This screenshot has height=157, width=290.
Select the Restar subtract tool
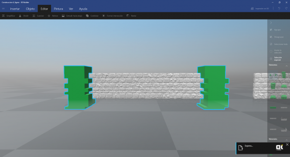point(132,16)
